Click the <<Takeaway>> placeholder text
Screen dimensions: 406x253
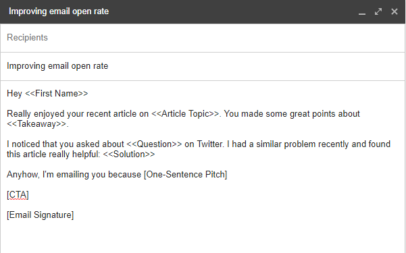tap(36, 124)
